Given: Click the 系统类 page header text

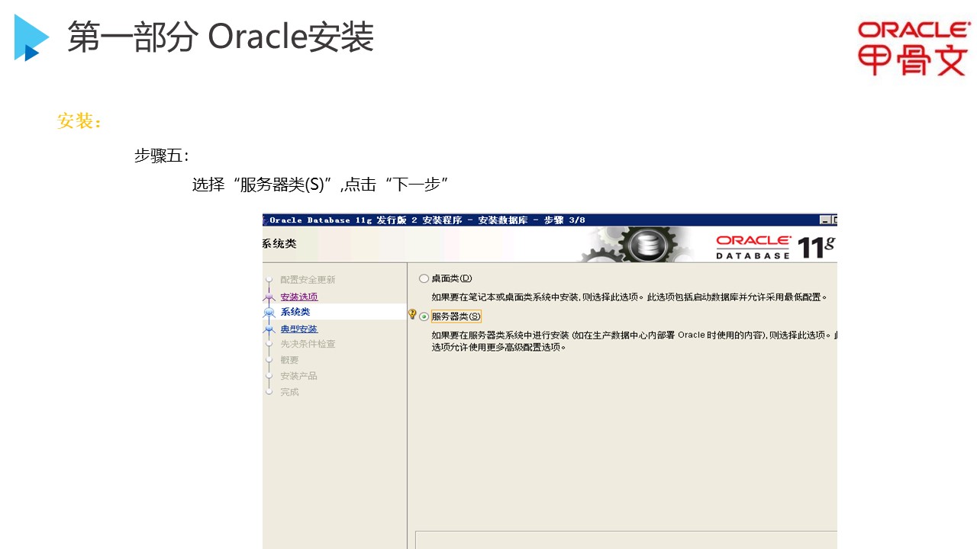Looking at the screenshot, I should point(279,244).
